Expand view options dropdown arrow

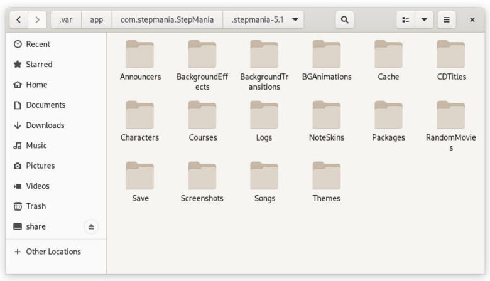[x=424, y=19]
